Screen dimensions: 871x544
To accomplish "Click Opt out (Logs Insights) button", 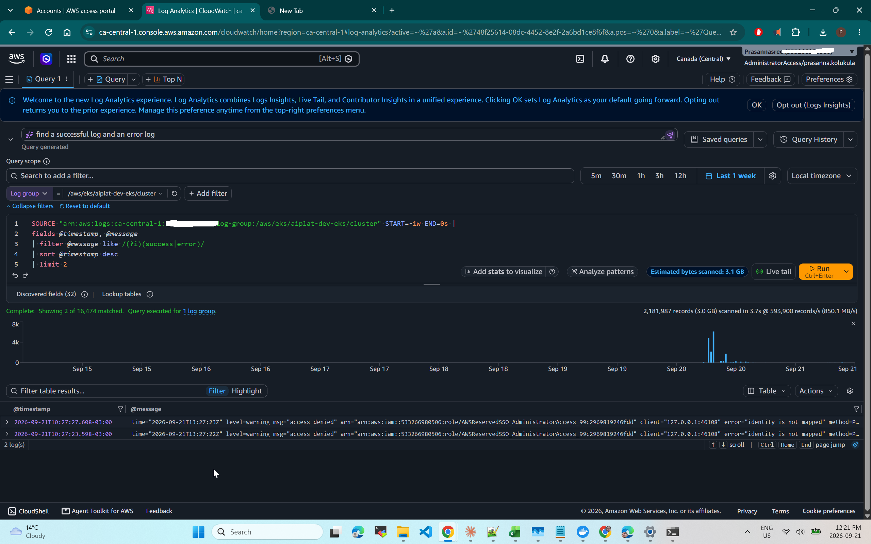I will click(814, 105).
